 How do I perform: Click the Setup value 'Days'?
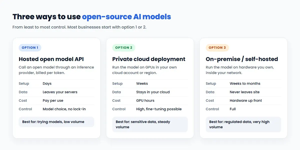pos(47,83)
